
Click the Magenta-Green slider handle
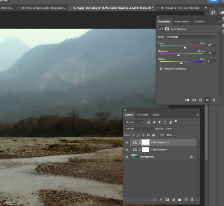[x=178, y=55]
